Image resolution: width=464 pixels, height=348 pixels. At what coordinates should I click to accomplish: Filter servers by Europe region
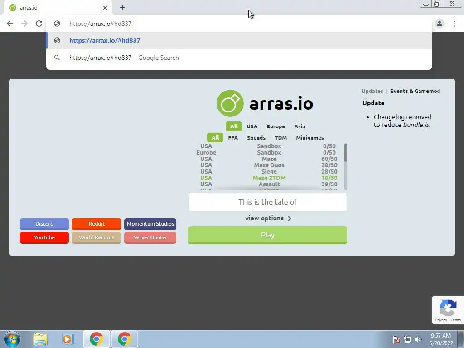[x=276, y=126]
